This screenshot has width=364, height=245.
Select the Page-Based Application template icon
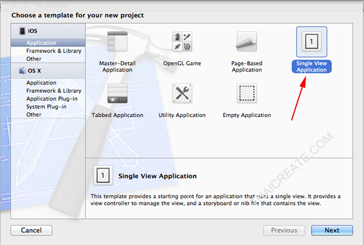[x=246, y=41]
